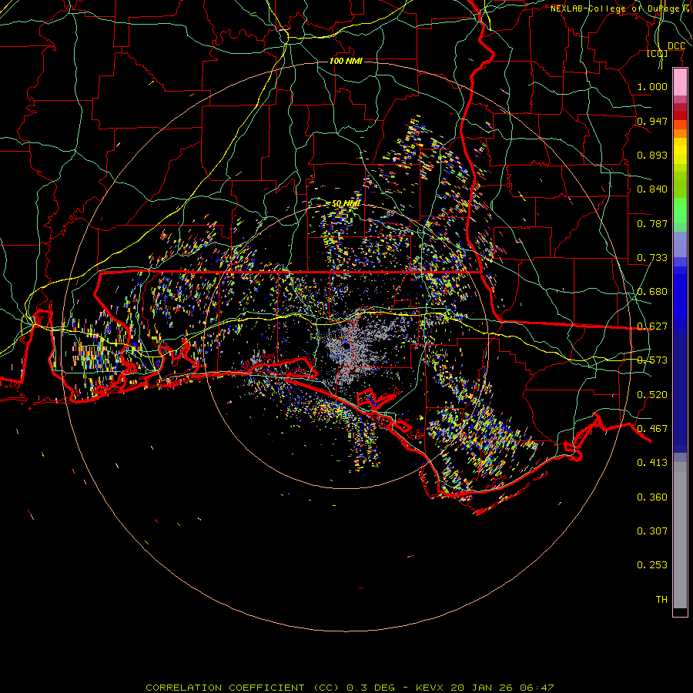Click the 0.840 color bar value
The height and width of the screenshot is (693, 693).
click(x=652, y=189)
